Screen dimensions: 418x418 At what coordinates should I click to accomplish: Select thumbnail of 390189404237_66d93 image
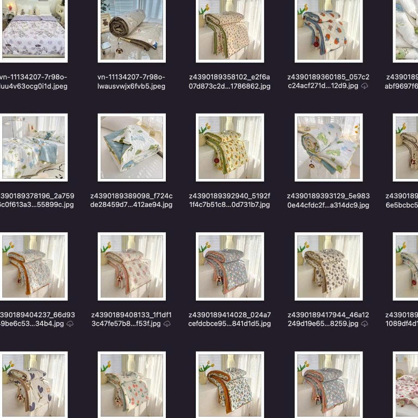pyautogui.click(x=34, y=267)
